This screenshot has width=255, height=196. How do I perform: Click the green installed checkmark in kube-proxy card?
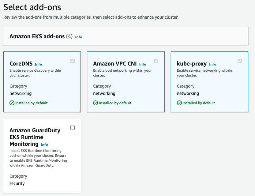click(x=179, y=103)
